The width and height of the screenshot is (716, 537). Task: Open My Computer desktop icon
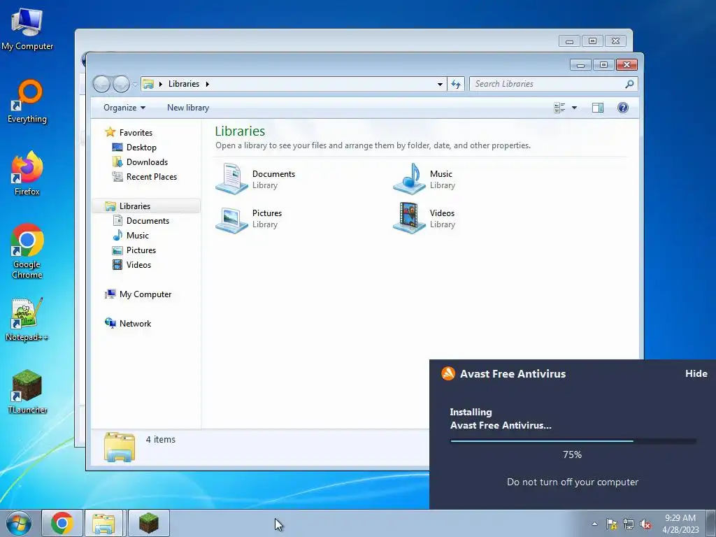(27, 29)
